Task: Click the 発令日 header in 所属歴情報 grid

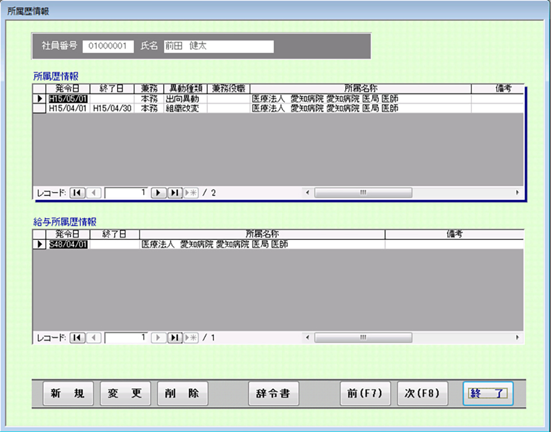Action: click(68, 88)
